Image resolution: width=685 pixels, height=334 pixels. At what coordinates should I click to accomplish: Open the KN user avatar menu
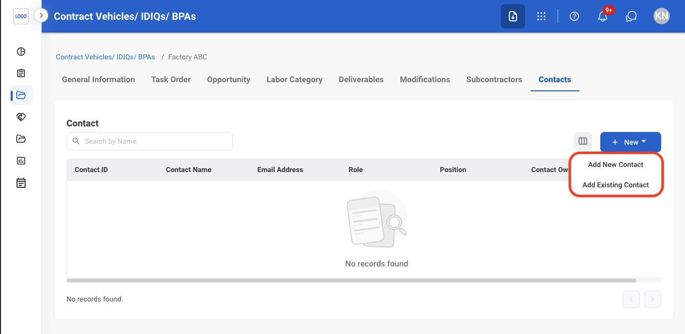pyautogui.click(x=662, y=16)
